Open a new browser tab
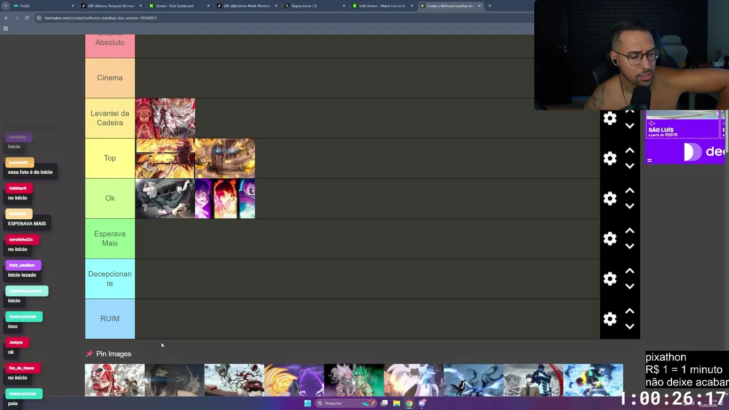 click(489, 6)
